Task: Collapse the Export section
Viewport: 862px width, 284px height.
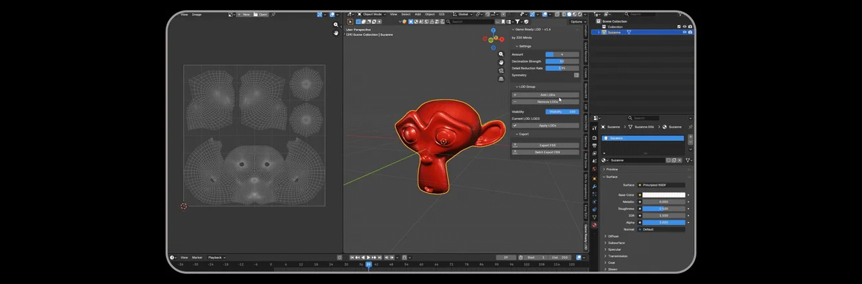Action: tap(523, 134)
